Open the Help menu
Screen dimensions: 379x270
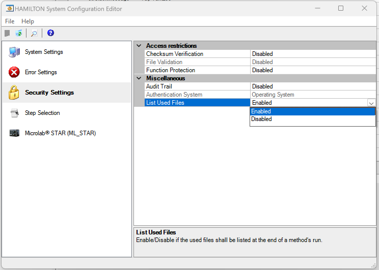[x=28, y=21]
